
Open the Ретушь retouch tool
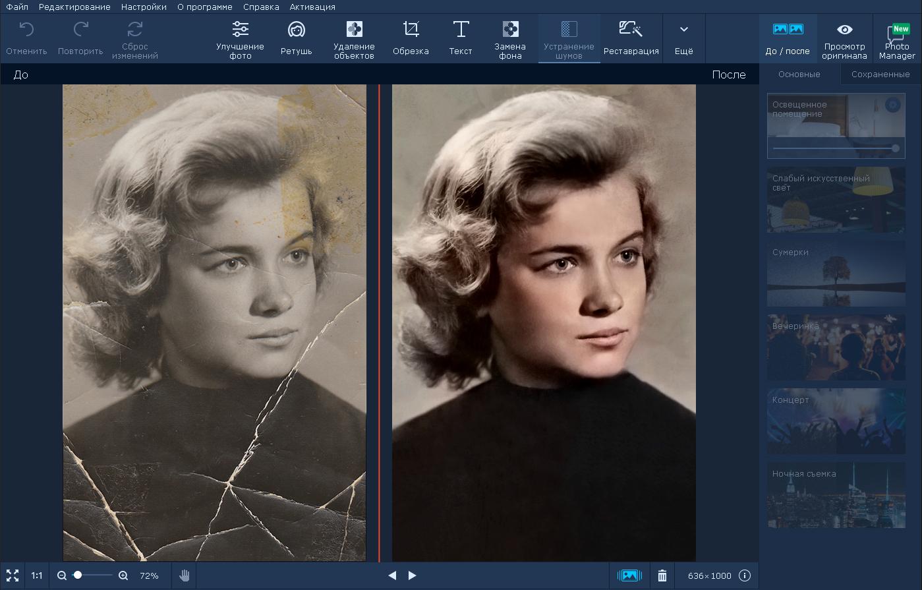pyautogui.click(x=296, y=38)
